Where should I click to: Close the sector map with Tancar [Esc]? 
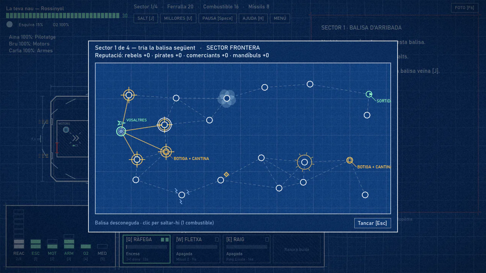(x=372, y=223)
